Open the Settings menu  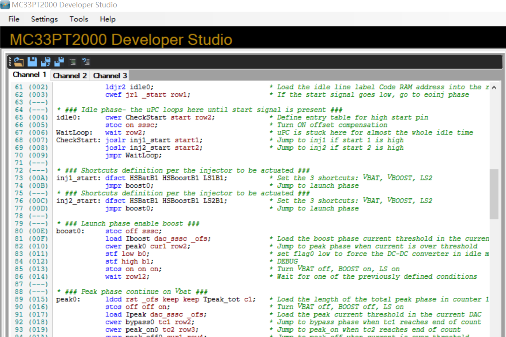coord(44,19)
